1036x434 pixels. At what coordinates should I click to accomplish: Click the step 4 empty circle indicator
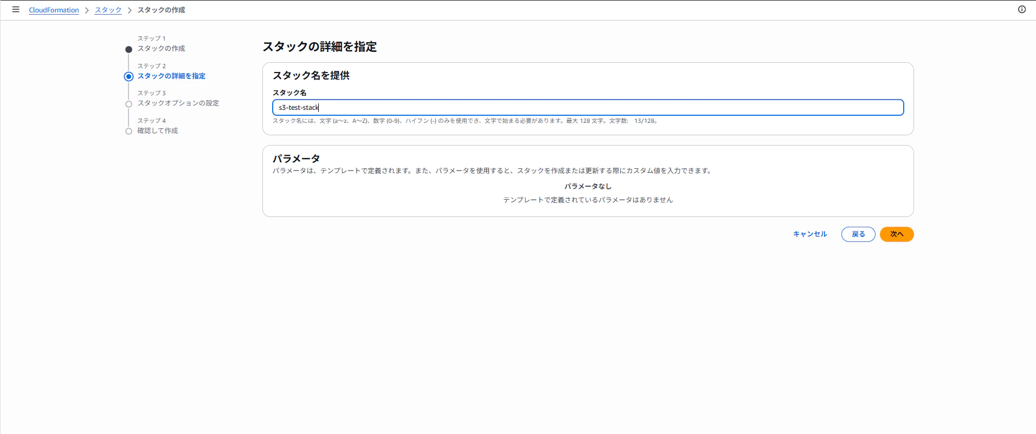[128, 131]
